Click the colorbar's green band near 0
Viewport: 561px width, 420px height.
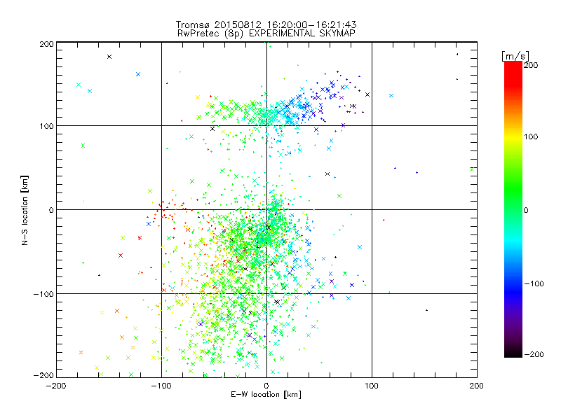click(x=513, y=210)
